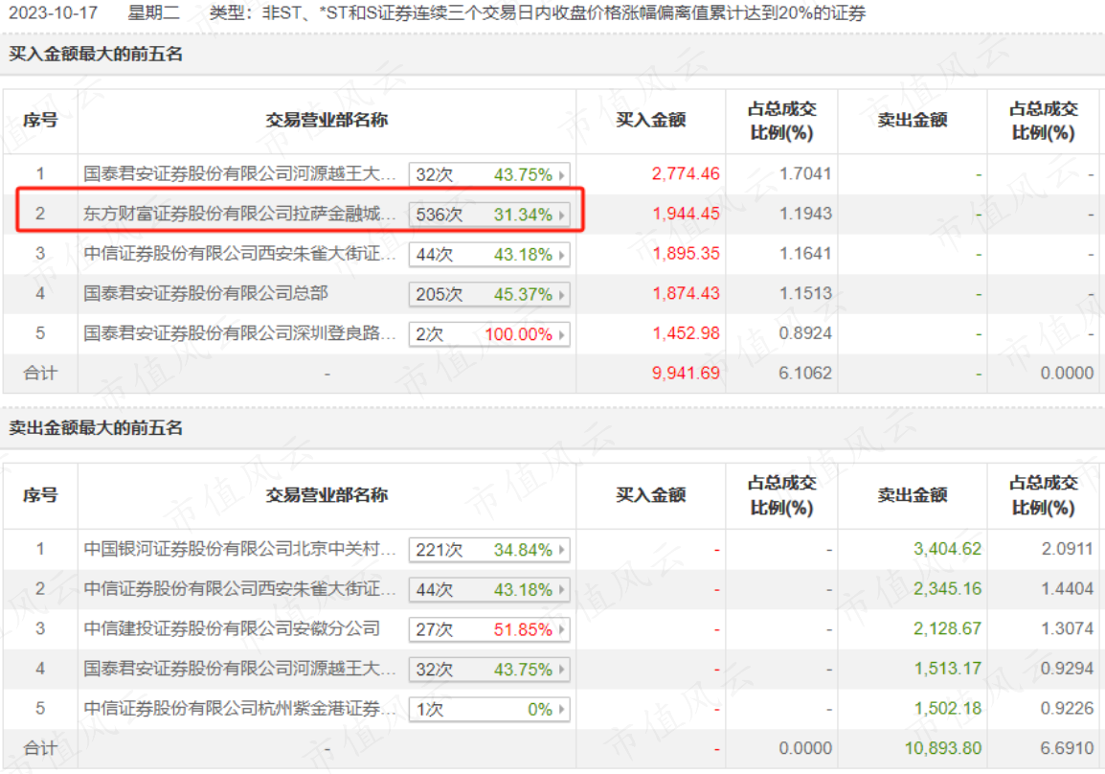Image resolution: width=1105 pixels, height=774 pixels.
Task: Open 中信证券杭州紫金港 branch link
Action: (x=239, y=709)
